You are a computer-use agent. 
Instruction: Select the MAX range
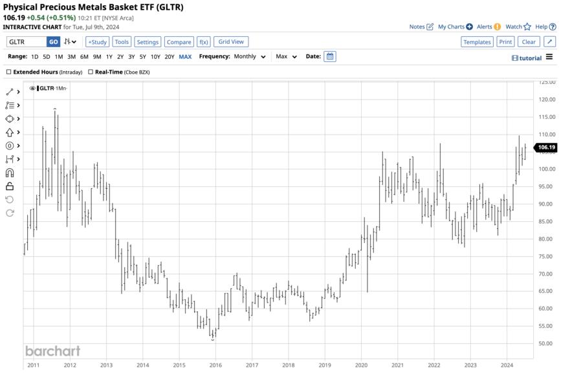tap(185, 57)
